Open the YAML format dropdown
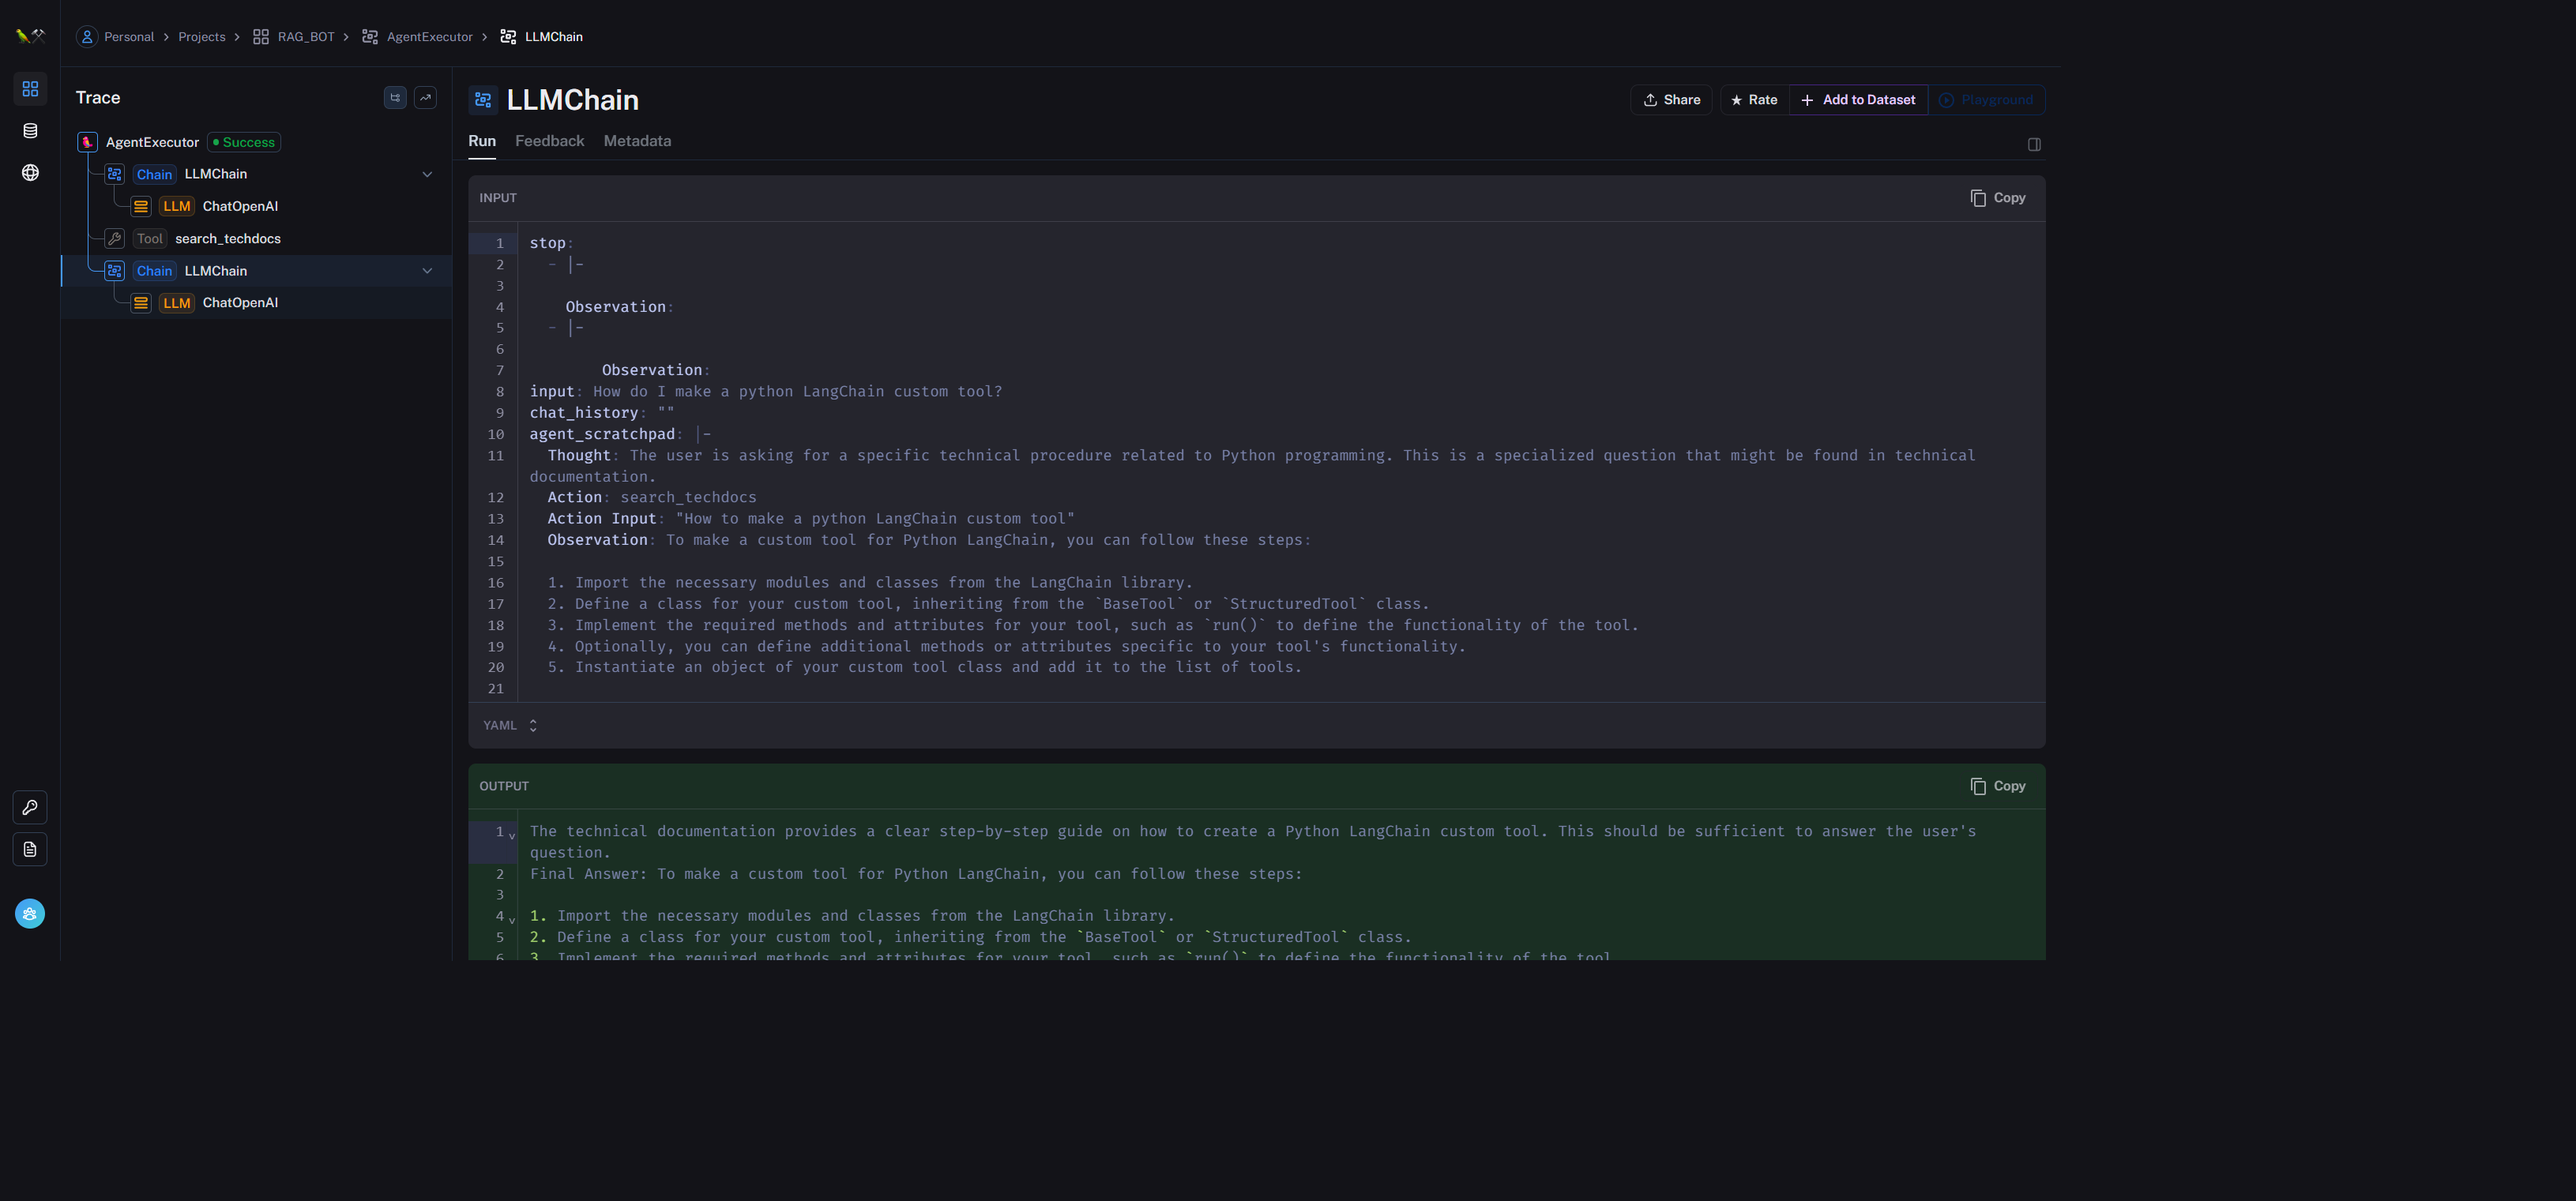Viewport: 2576px width, 1201px height. click(x=510, y=726)
